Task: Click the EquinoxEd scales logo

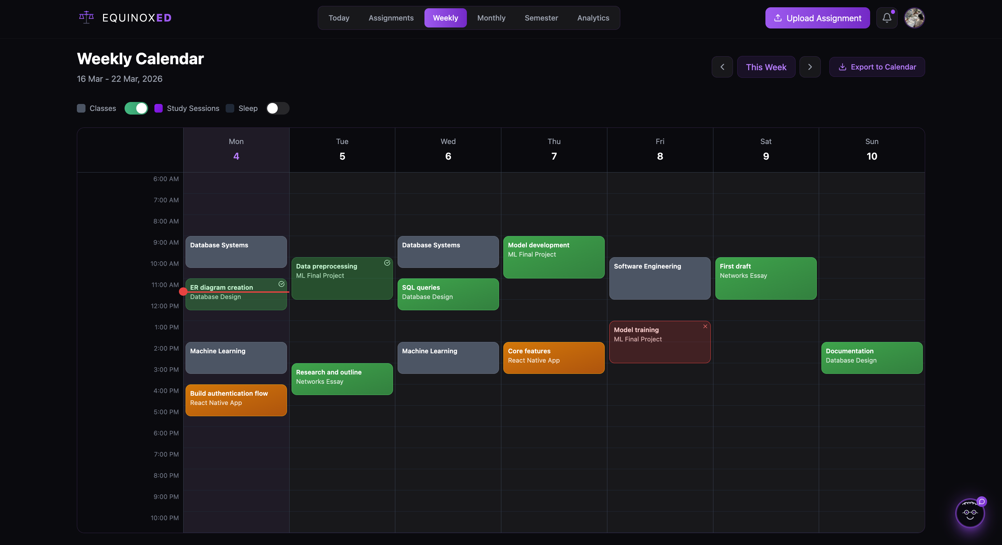Action: coord(86,18)
